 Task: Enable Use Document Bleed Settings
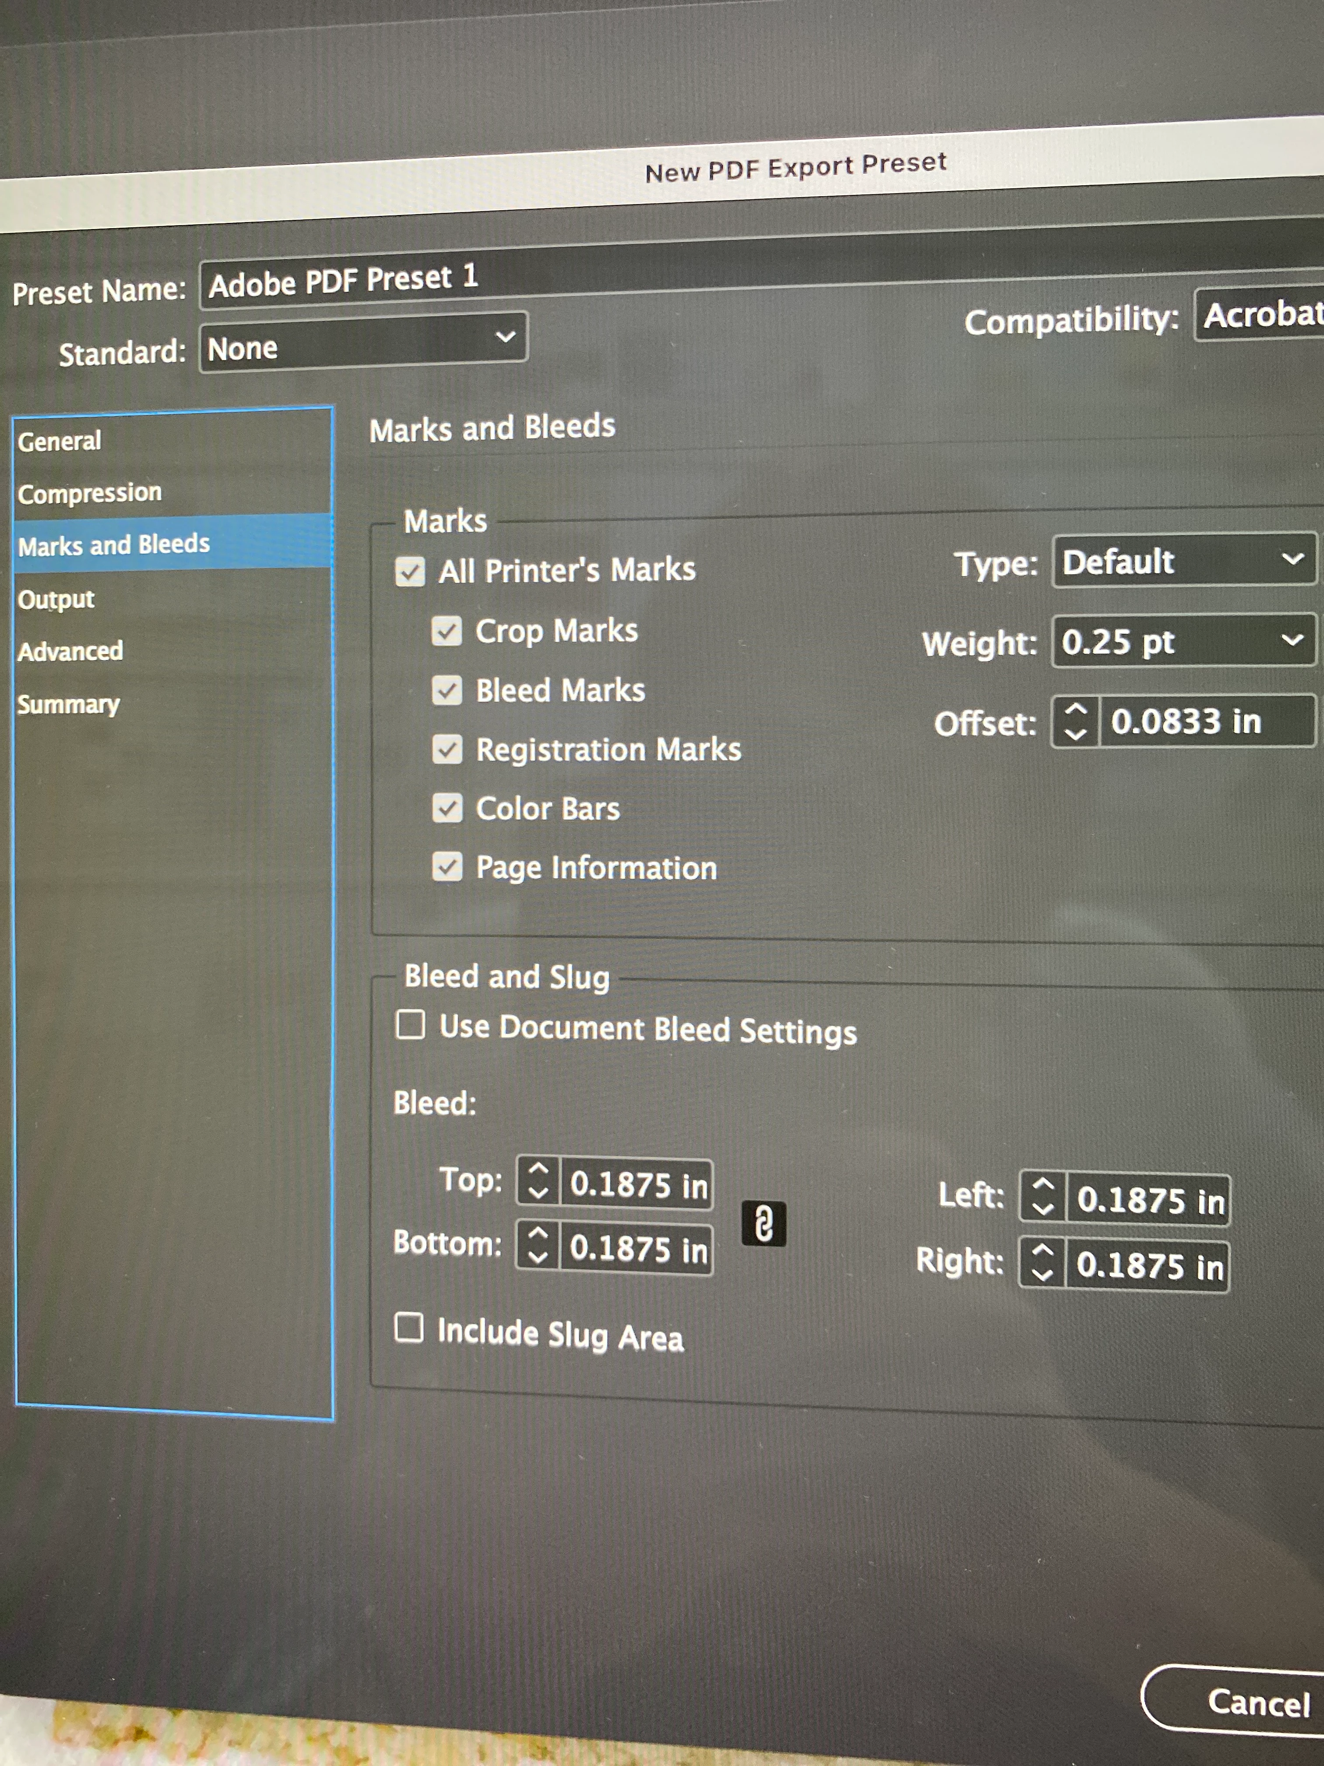click(410, 1024)
